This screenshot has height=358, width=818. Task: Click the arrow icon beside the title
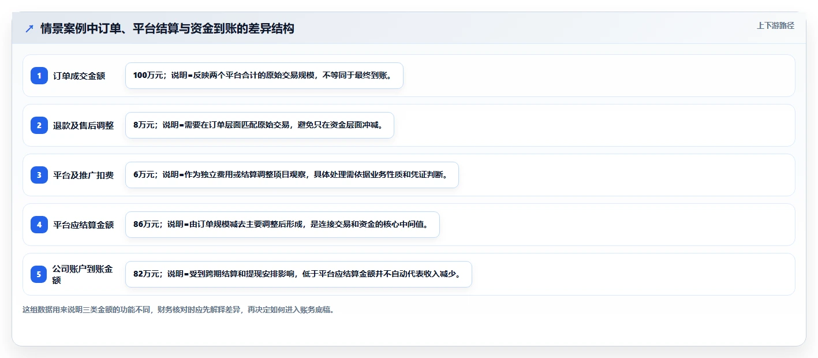(x=29, y=28)
